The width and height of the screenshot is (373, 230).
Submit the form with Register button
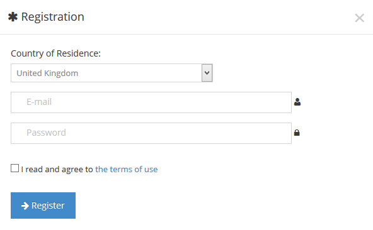(43, 205)
